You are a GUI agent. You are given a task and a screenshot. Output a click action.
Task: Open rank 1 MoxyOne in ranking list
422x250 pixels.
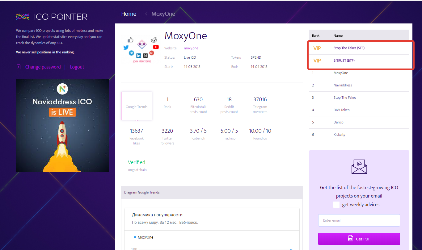[x=359, y=73]
